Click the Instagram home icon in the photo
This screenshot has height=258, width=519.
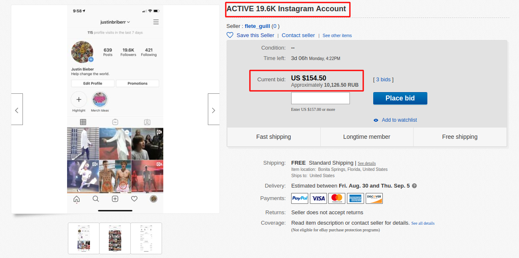77,199
